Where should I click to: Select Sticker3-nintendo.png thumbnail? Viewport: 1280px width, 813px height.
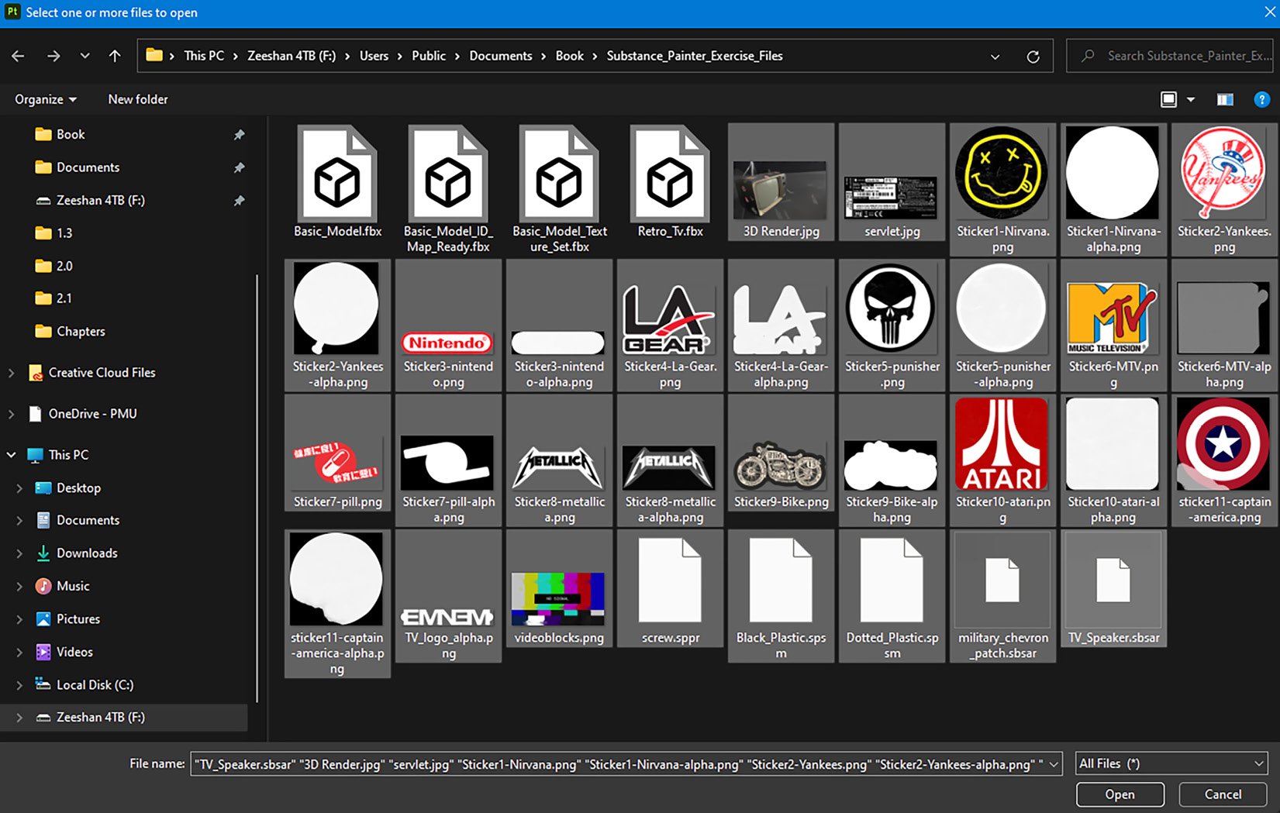[x=447, y=342]
